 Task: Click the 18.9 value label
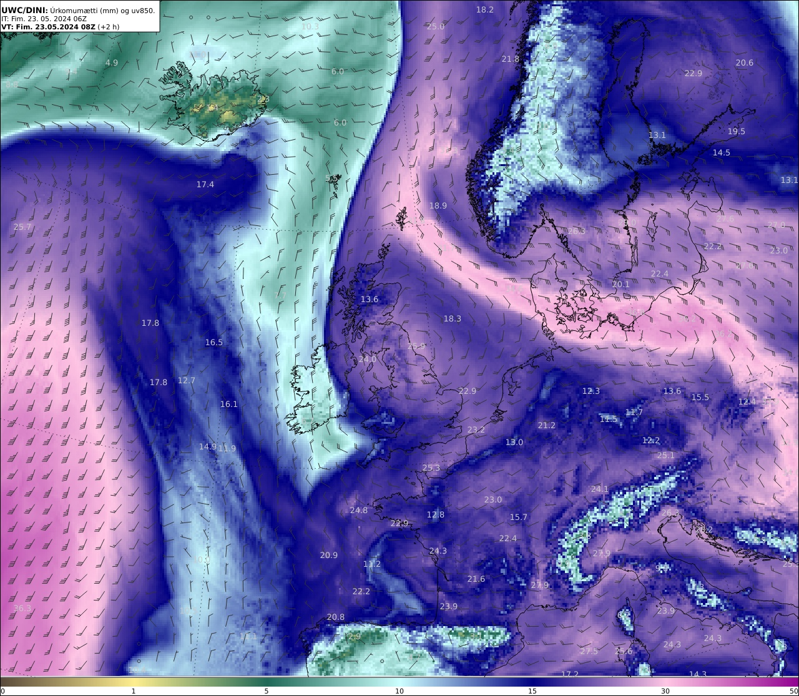tap(438, 205)
